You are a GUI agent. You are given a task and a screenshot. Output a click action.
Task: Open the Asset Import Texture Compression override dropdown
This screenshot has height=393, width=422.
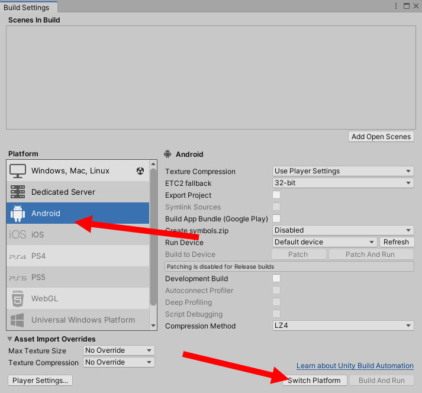pos(119,362)
